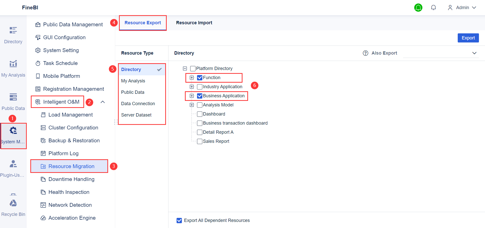Click the Also Export help question icon
Viewport: 485px width, 228px height.
click(x=366, y=53)
